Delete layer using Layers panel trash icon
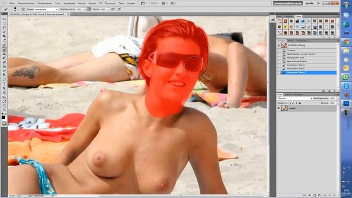The height and width of the screenshot is (198, 352). click(x=334, y=196)
